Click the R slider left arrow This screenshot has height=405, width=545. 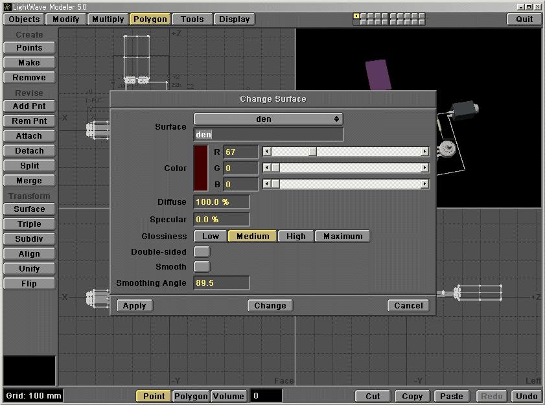pos(266,152)
